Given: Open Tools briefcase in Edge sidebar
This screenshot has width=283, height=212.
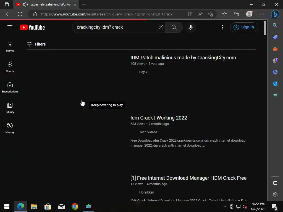Looking at the screenshot, I should point(275,49).
